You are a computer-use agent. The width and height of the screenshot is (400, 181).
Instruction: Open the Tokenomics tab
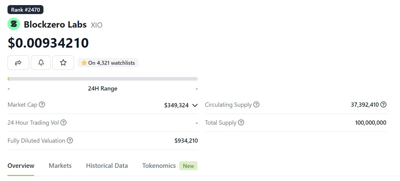[x=159, y=166]
